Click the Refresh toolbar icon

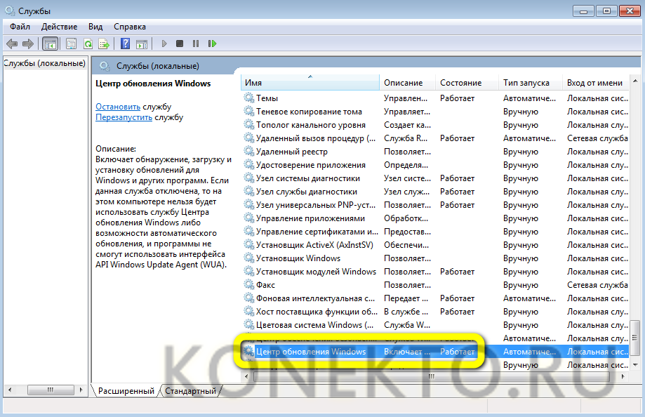coord(88,44)
